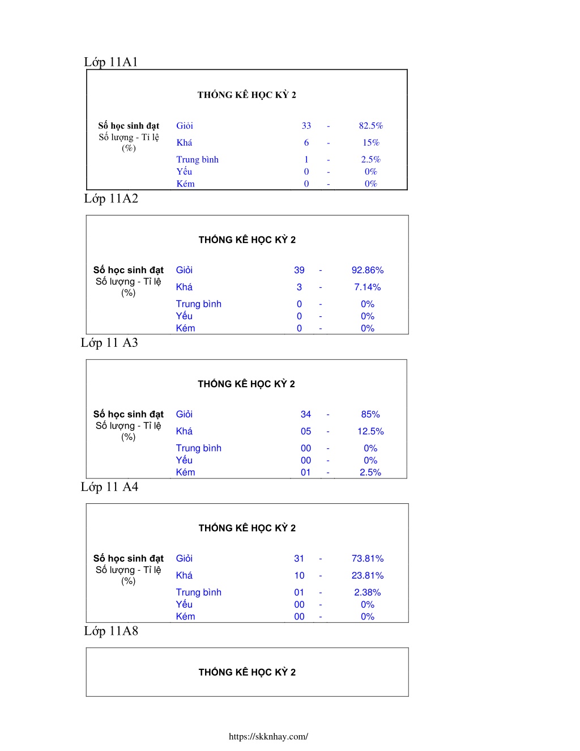Select the Lớp 11A2 heading
Screen dimensions: 580x751
pyautogui.click(x=111, y=198)
